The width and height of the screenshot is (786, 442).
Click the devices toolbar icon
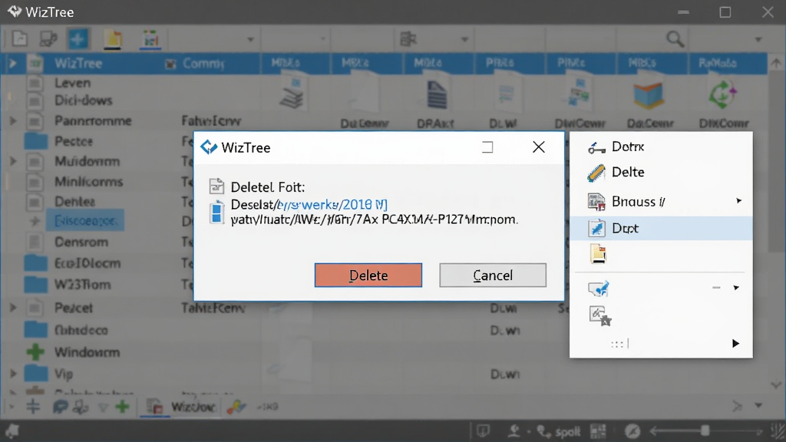point(48,38)
